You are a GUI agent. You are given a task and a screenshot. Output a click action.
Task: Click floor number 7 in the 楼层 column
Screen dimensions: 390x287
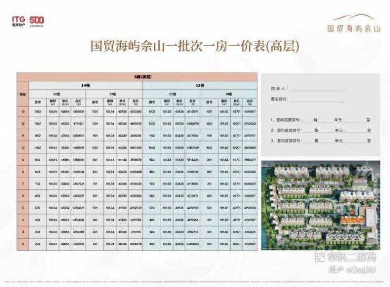(23, 184)
